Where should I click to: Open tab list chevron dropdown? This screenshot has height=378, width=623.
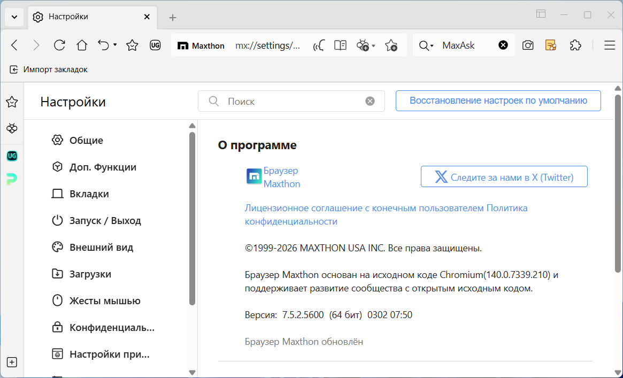[14, 17]
